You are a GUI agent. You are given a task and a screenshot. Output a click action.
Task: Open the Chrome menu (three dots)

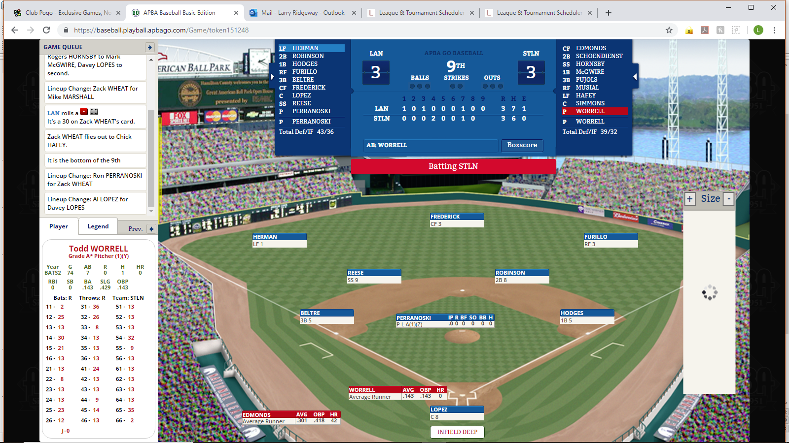tap(775, 30)
